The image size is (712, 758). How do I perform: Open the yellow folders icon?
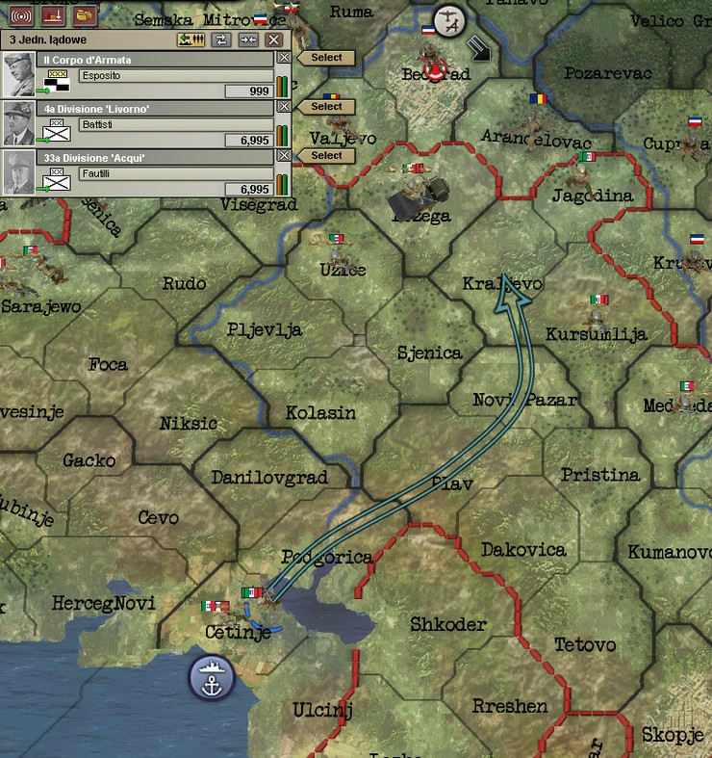[85, 16]
